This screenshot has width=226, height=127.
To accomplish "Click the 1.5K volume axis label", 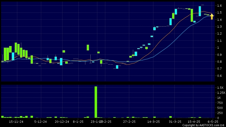I will (220, 88).
